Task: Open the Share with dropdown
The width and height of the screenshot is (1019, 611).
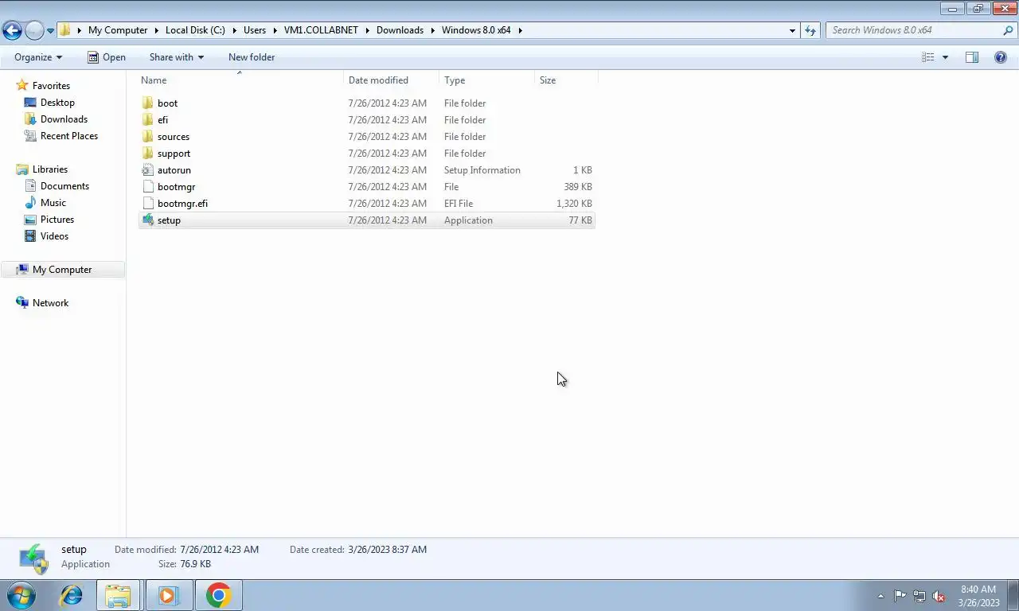Action: click(177, 57)
